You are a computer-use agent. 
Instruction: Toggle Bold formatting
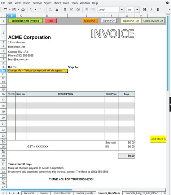145,9
